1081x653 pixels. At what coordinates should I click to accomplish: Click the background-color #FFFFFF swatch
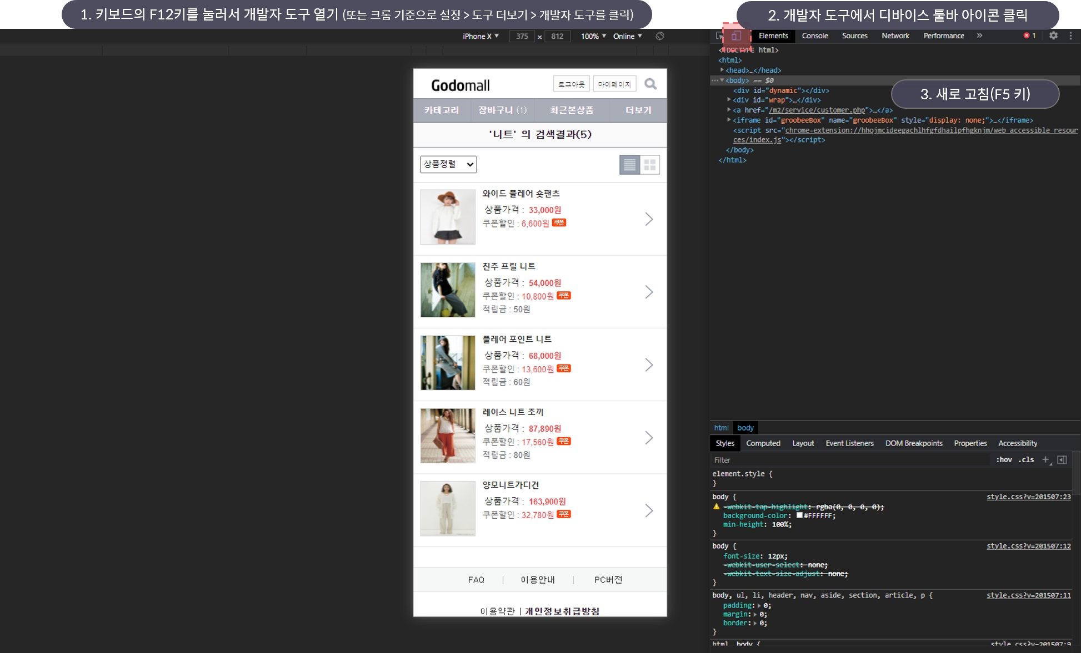[799, 515]
